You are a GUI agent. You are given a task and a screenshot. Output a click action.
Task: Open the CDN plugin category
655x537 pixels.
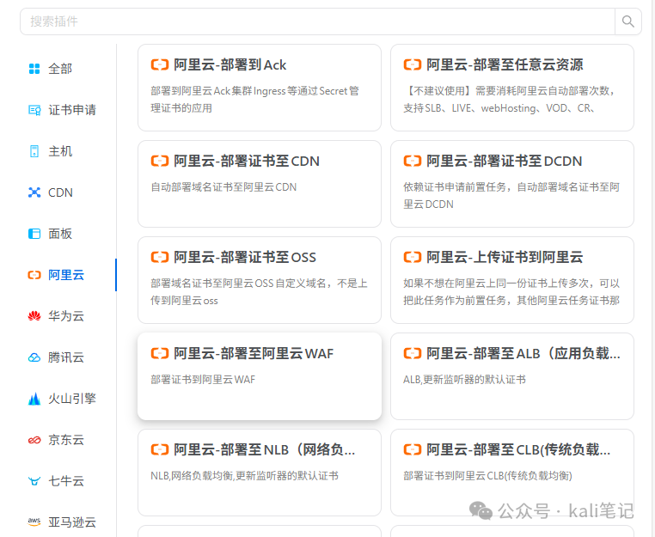[60, 192]
